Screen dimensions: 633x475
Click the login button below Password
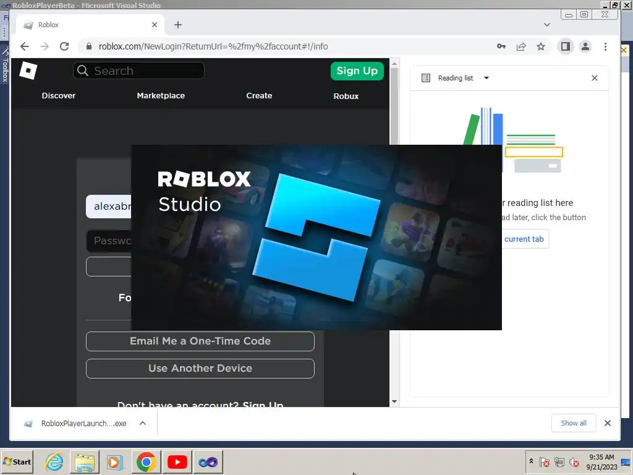pyautogui.click(x=109, y=267)
